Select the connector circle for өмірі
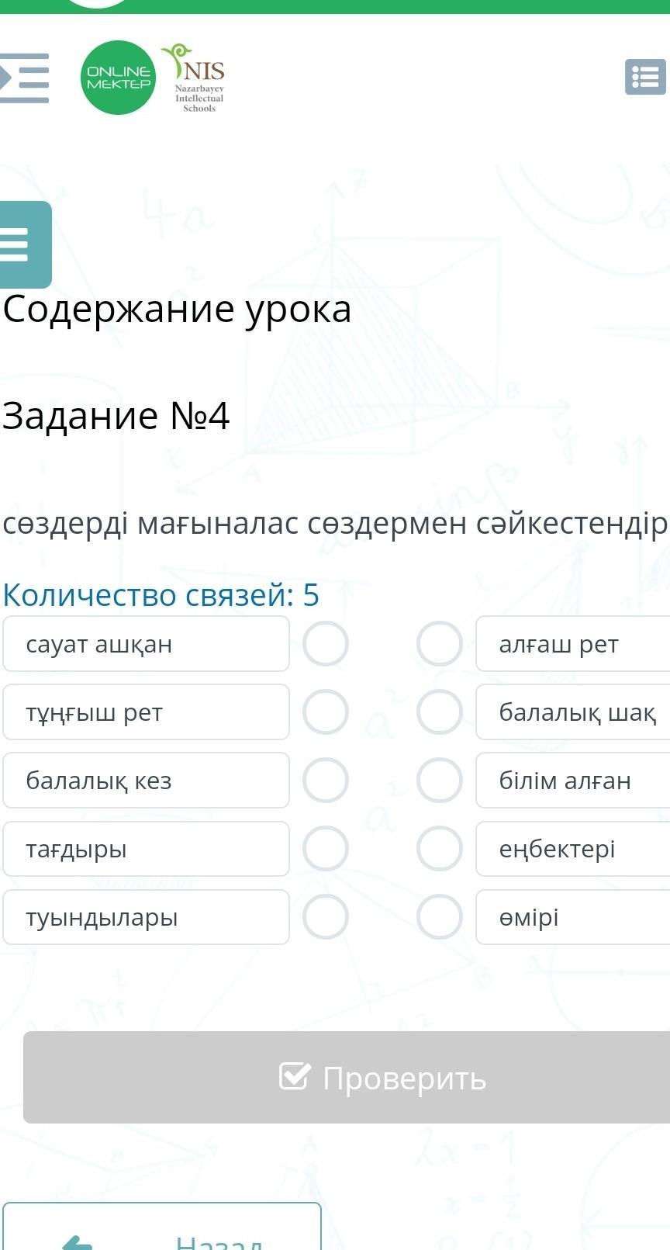 [x=440, y=917]
